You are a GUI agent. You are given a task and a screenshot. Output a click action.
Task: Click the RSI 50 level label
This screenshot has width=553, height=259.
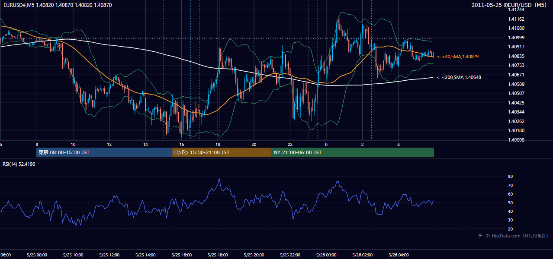[x=510, y=202]
